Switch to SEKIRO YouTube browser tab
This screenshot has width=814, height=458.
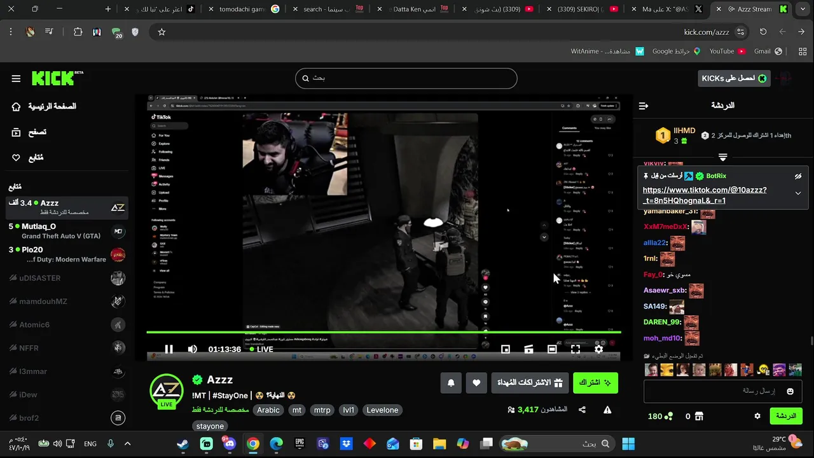click(x=587, y=9)
